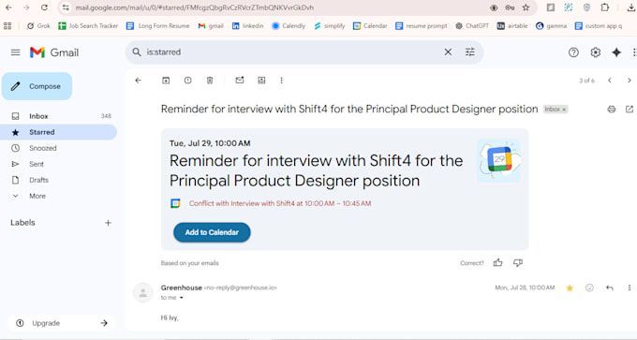Give thumbs down on the Correct? prompt

click(x=517, y=263)
